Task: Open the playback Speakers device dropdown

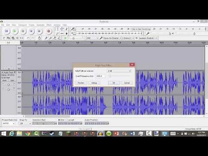Action: click(x=148, y=38)
